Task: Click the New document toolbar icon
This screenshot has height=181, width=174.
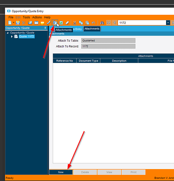Action: click(x=10, y=23)
